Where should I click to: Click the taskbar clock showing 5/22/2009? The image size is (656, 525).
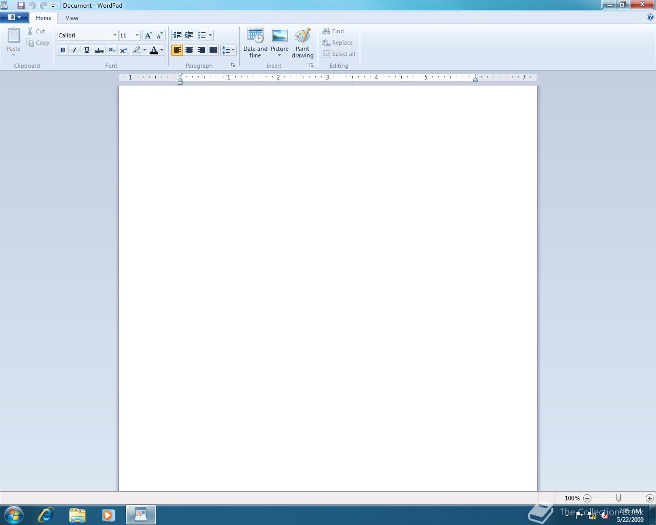coord(630,515)
